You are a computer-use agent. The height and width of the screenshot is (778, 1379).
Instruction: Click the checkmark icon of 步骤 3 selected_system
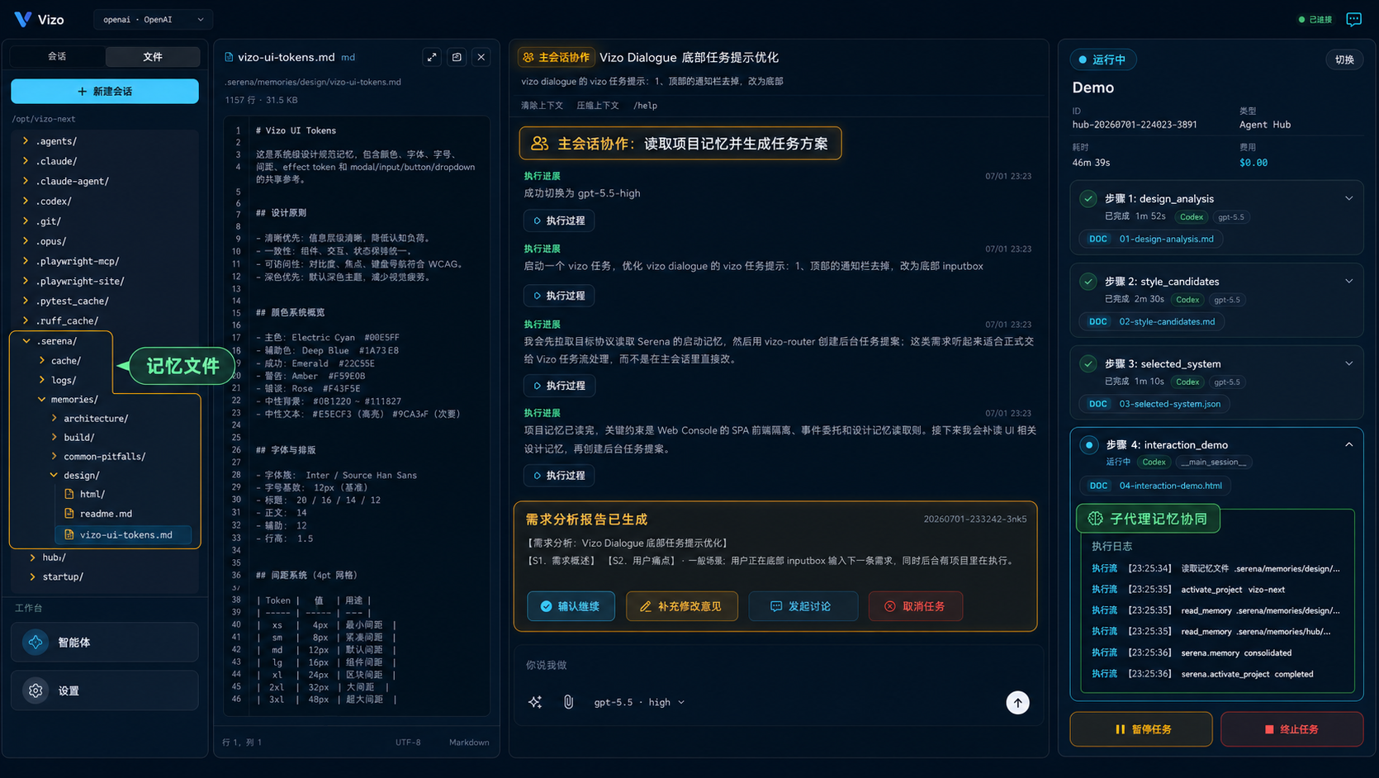1088,363
